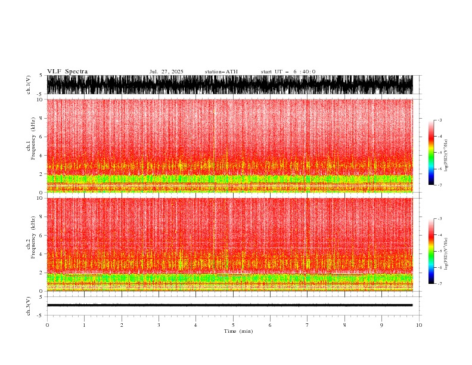Click the "-5" tick on the ch.3 voltage axis
The width and height of the screenshot is (472, 365).
pos(41,315)
